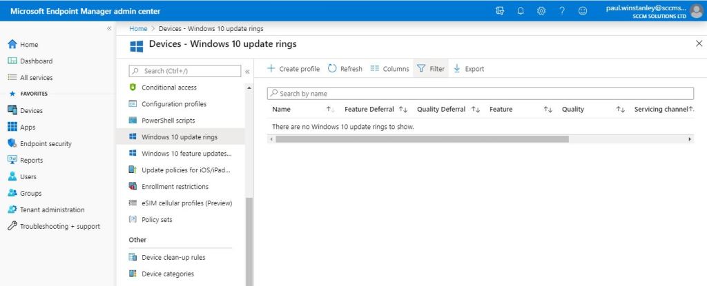Click the Windows 10 feature updates icon
This screenshot has width=707, height=286.
(x=133, y=153)
